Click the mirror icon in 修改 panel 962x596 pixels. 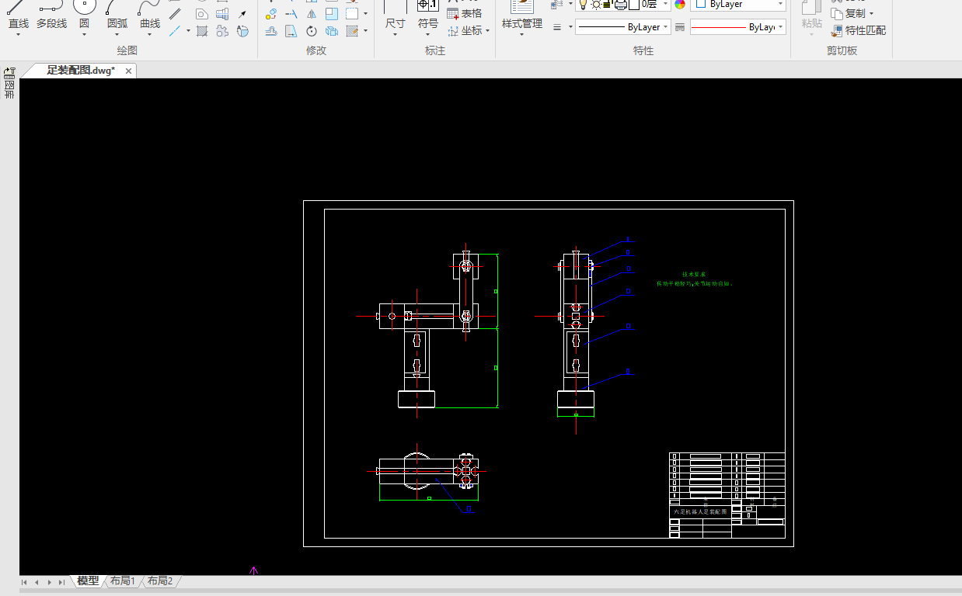click(312, 14)
